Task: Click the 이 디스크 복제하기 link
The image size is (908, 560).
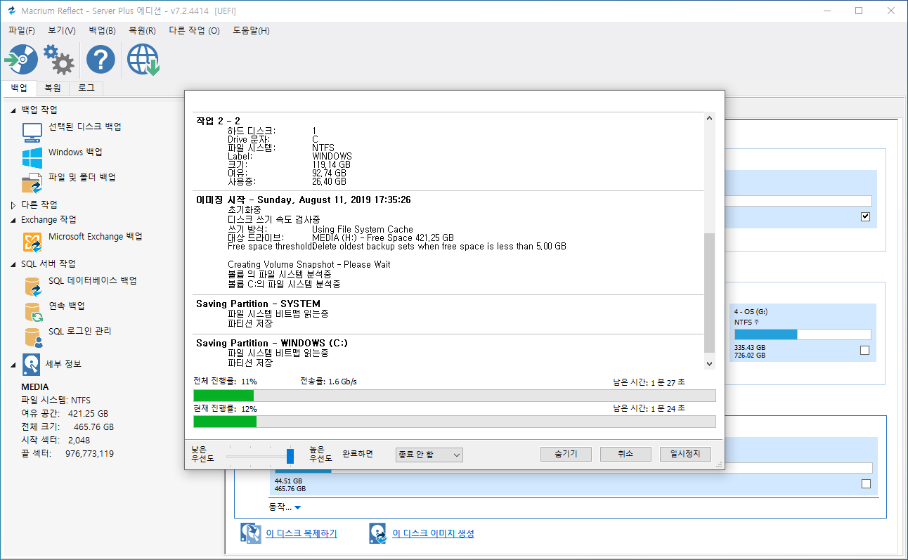Action: click(301, 534)
